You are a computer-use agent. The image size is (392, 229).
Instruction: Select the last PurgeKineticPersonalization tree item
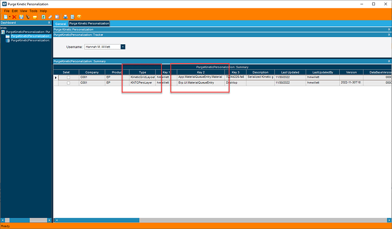point(30,40)
